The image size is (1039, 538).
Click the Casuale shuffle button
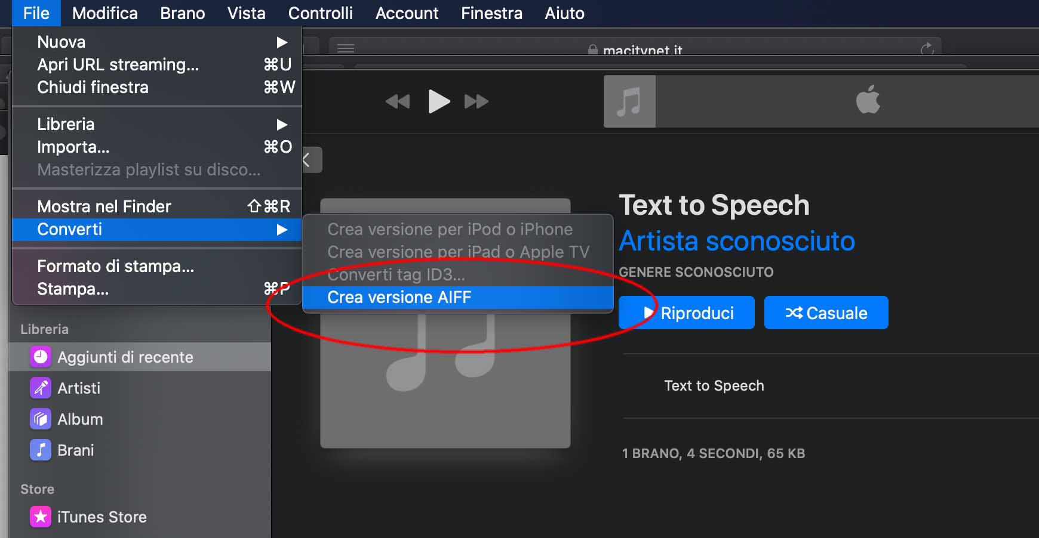(x=826, y=313)
